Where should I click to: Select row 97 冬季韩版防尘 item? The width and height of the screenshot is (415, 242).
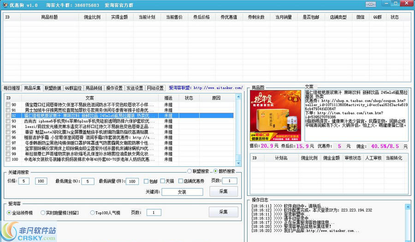pos(119,143)
